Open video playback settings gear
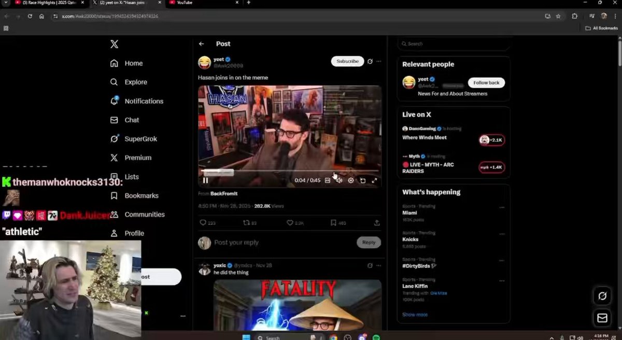The height and width of the screenshot is (340, 622). click(351, 180)
